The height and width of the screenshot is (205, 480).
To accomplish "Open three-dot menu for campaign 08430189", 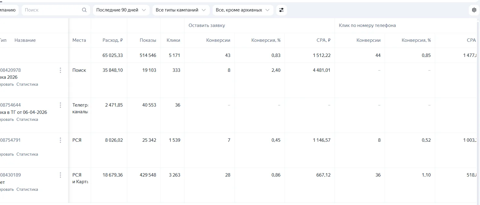I will point(60,175).
